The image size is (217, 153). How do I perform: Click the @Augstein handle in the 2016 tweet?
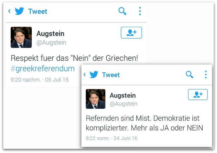coord(124,104)
